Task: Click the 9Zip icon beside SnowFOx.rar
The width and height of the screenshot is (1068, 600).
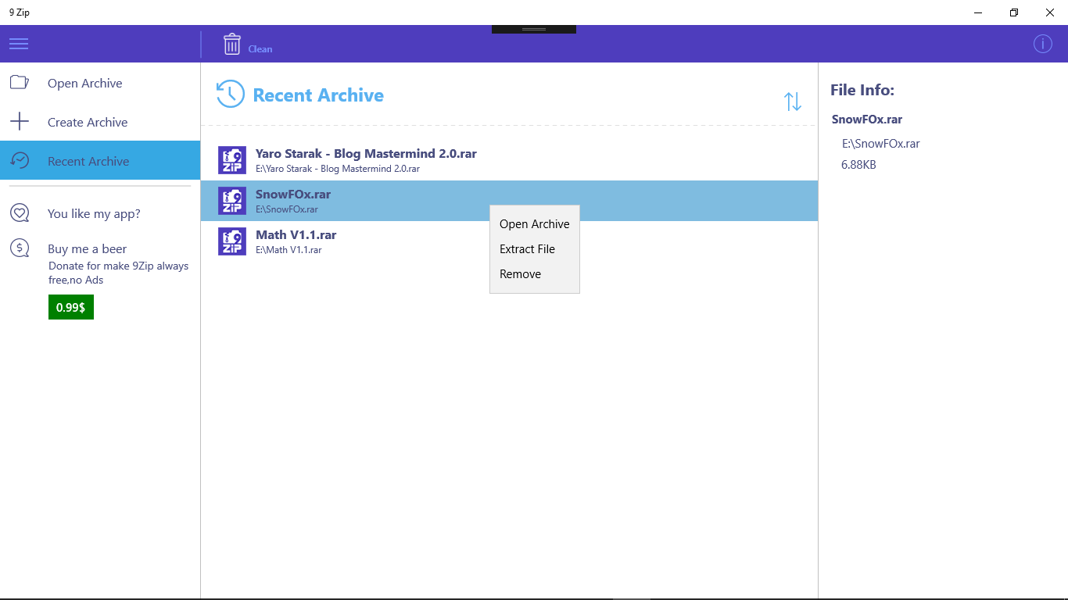Action: [232, 201]
